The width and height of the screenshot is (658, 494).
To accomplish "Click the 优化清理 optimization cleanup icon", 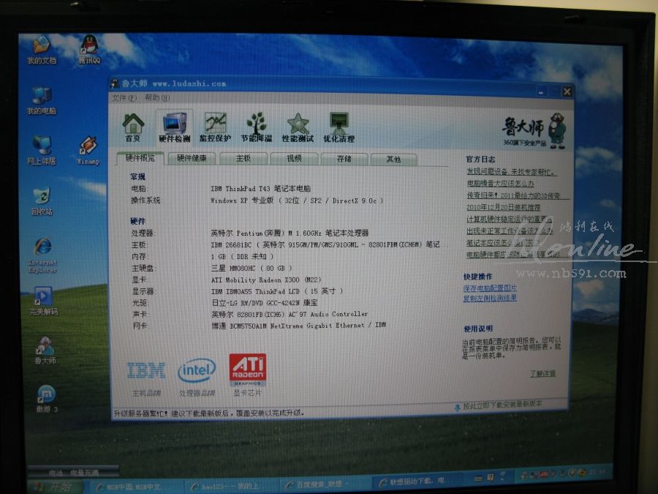I will (339, 127).
